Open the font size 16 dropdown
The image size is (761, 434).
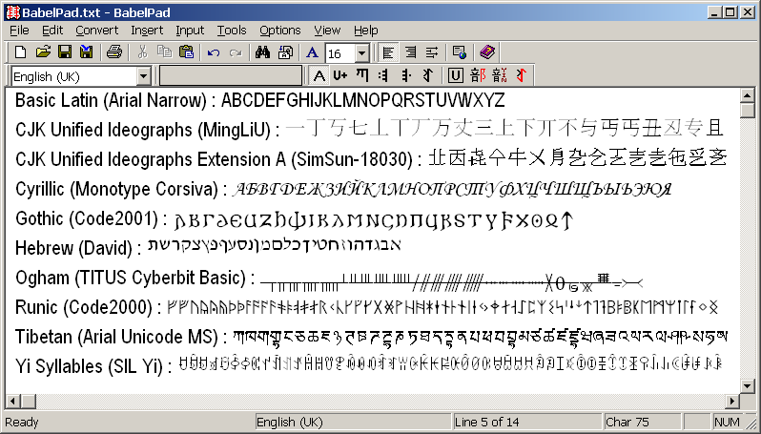coord(362,52)
